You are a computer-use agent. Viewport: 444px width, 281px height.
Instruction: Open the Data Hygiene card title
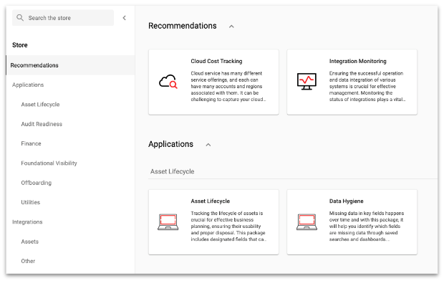click(346, 201)
